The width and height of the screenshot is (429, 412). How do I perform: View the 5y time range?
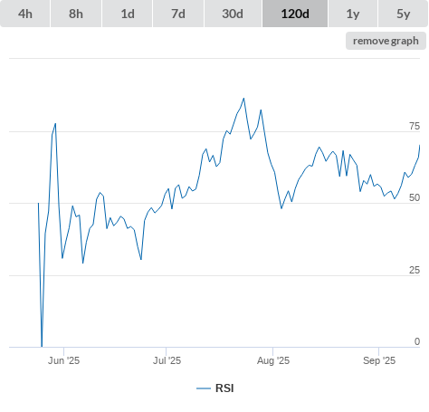click(x=403, y=14)
